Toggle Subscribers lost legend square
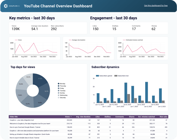Viewport: 177px width, 140px height. [116, 75]
